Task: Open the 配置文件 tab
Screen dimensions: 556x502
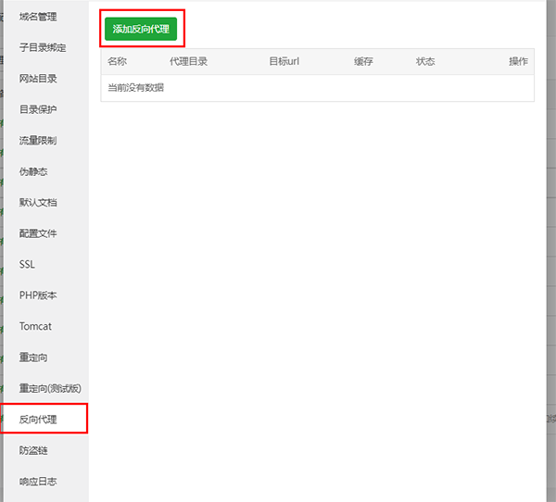Action: pyautogui.click(x=38, y=233)
